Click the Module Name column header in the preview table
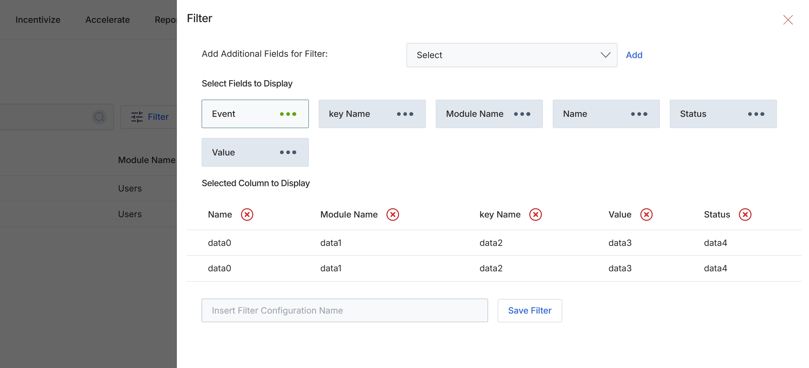This screenshot has width=809, height=368. (349, 215)
